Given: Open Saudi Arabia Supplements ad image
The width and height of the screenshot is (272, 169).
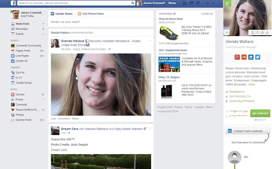Looking at the screenshot, I should [169, 64].
